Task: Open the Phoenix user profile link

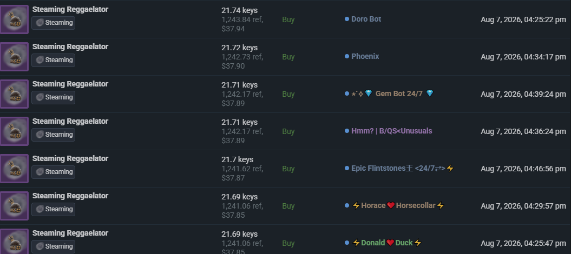Action: click(x=365, y=56)
